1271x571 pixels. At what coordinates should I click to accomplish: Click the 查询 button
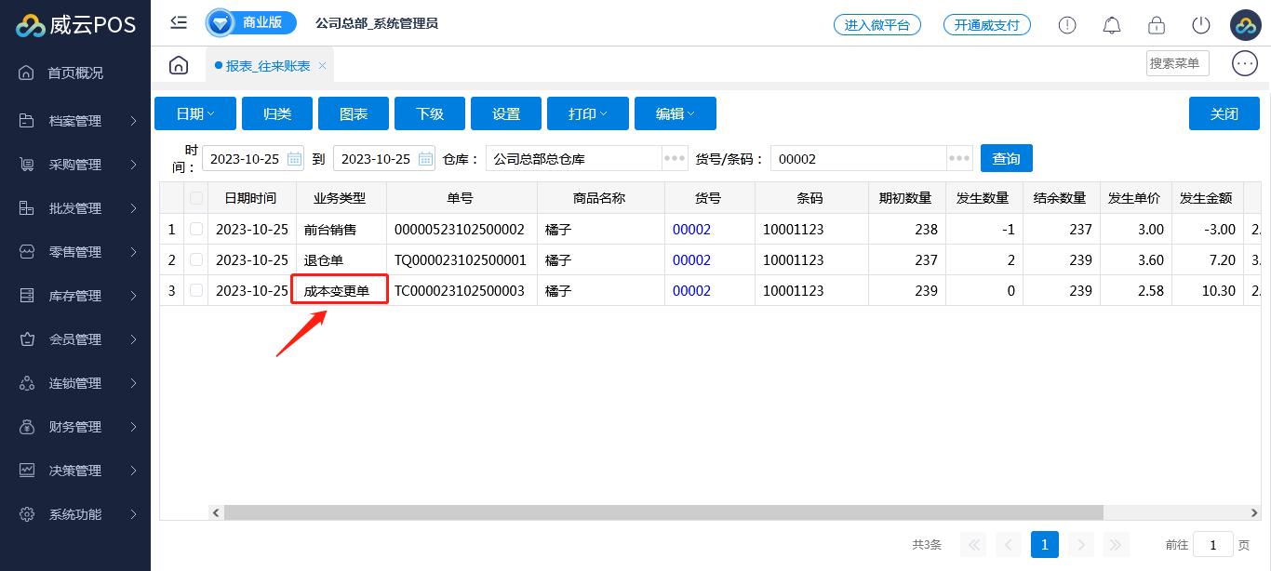tap(1006, 158)
